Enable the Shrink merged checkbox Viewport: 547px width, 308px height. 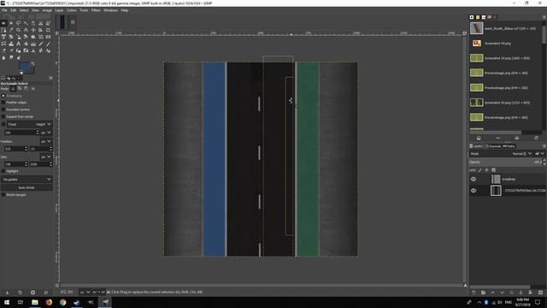point(3,194)
